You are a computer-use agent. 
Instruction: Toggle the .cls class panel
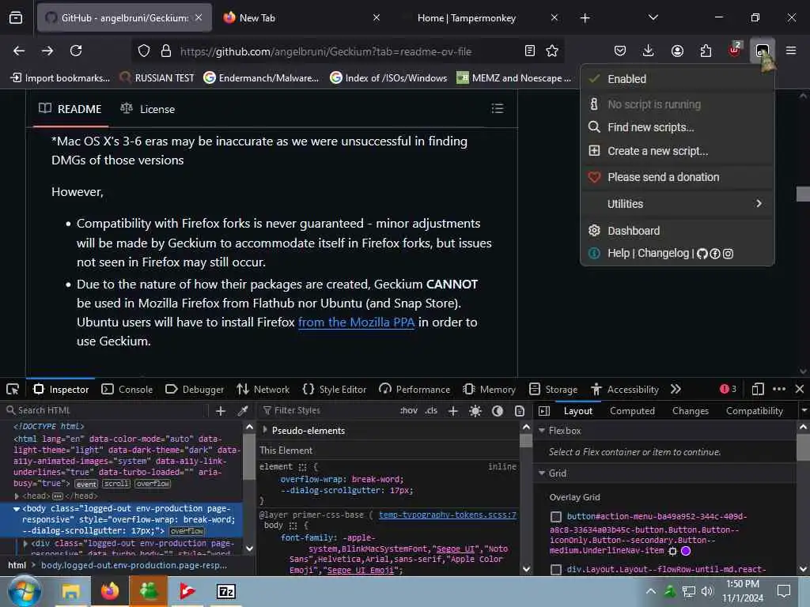431,411
